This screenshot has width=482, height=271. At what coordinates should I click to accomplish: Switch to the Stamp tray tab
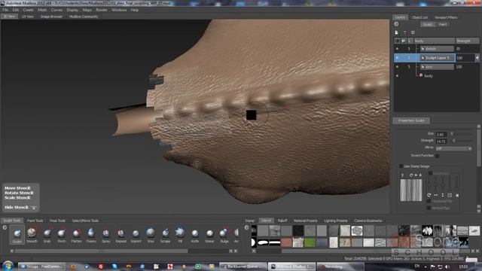[249, 221]
